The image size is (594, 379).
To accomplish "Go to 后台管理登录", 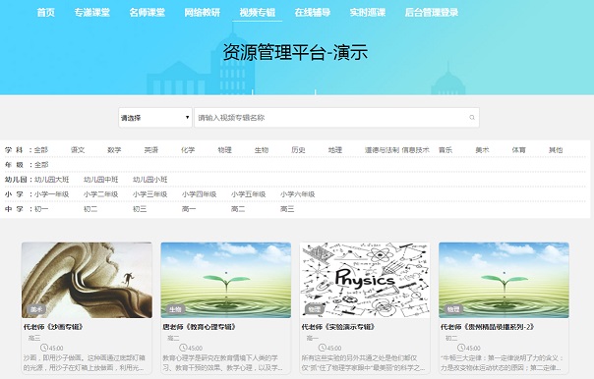I will click(432, 12).
